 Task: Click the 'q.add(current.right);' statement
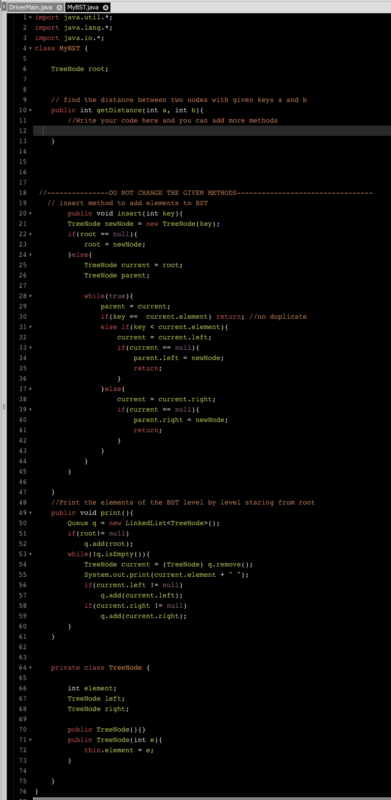[x=144, y=616]
